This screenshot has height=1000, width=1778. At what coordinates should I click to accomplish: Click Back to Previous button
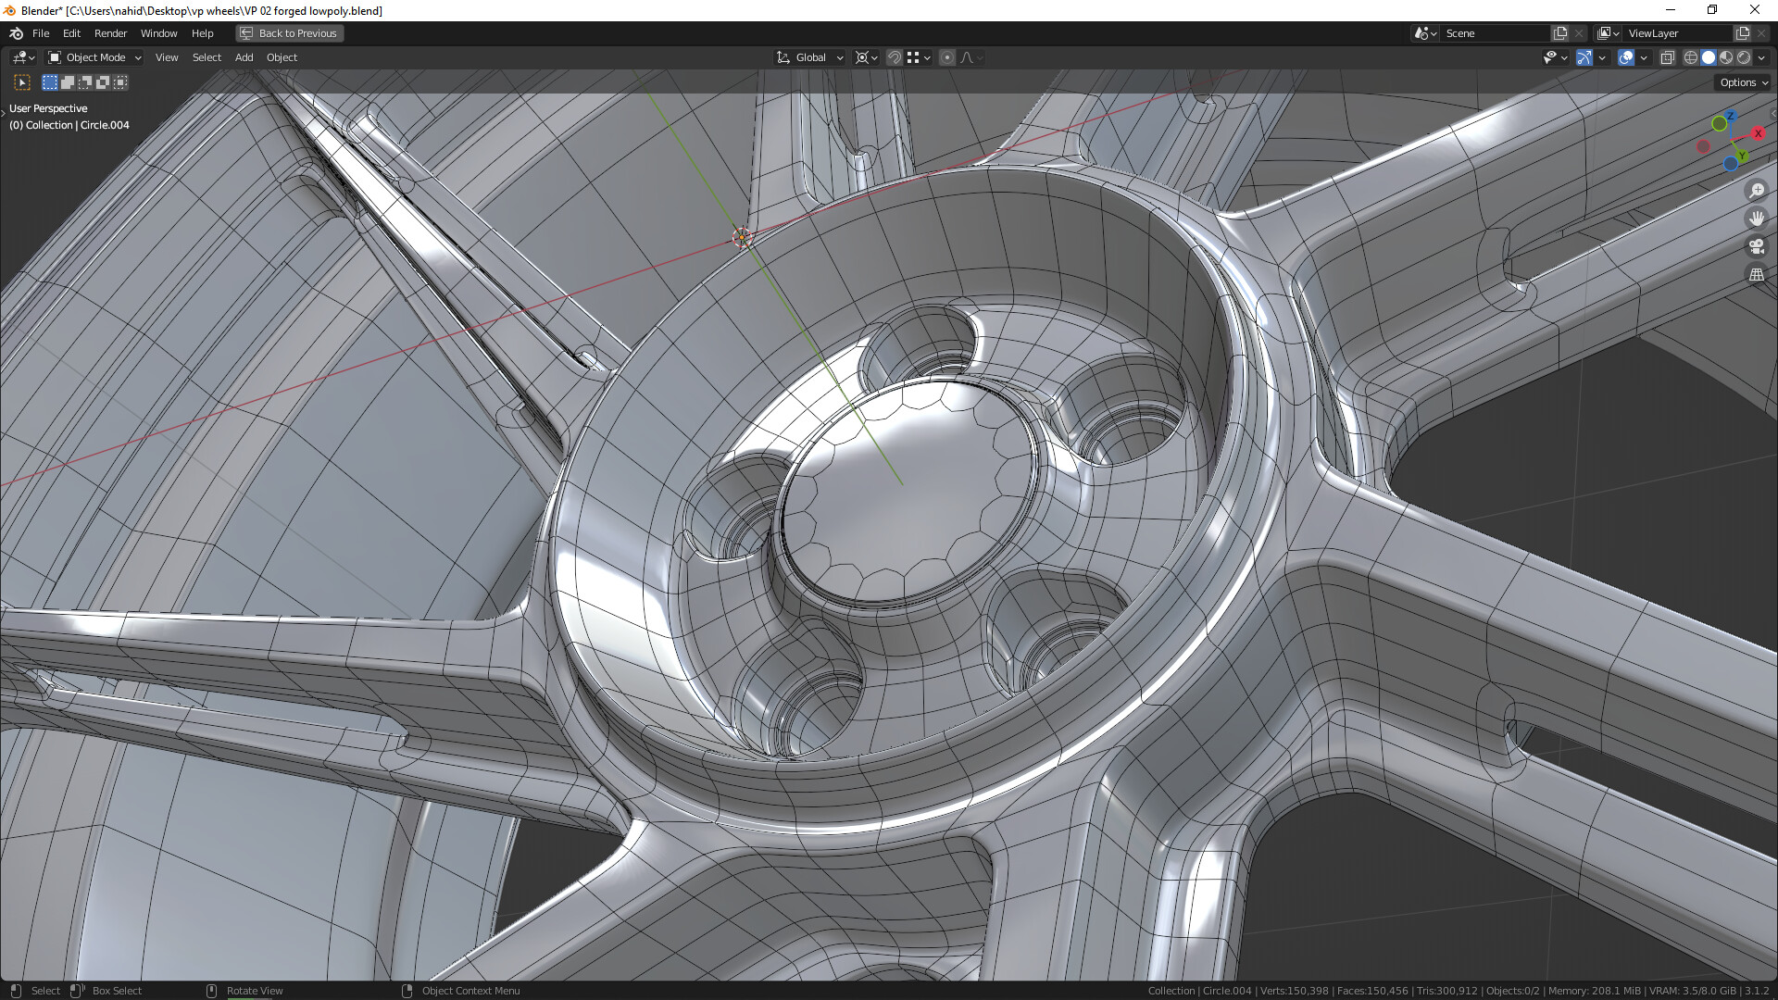pyautogui.click(x=289, y=33)
